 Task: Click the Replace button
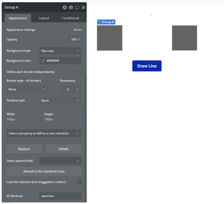pyautogui.click(x=24, y=149)
